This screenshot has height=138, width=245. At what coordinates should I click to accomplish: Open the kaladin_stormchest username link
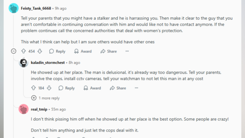[x=48, y=62]
